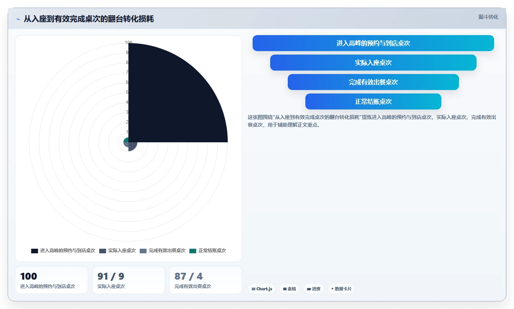Click the 91 / 9 stat card
The image size is (514, 309).
128,280
